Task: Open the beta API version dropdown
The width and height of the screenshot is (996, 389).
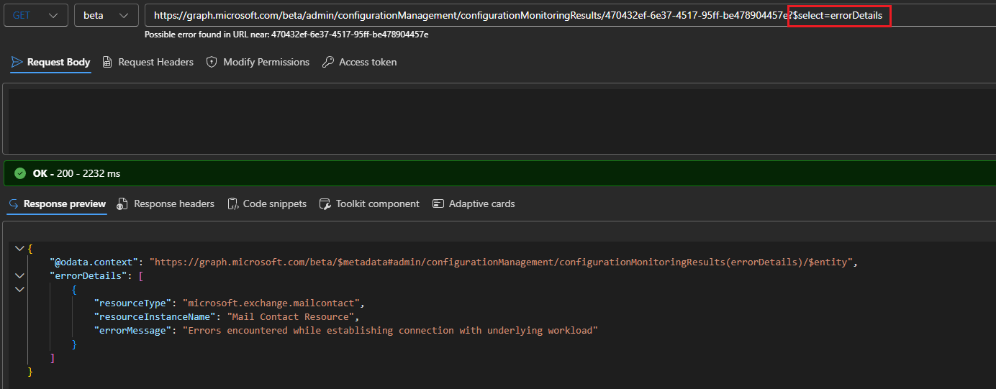Action: point(106,15)
